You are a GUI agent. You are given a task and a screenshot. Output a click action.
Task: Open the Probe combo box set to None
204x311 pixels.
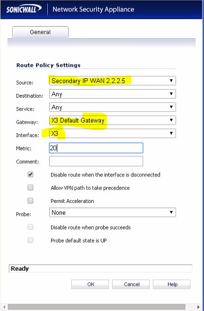(112, 212)
